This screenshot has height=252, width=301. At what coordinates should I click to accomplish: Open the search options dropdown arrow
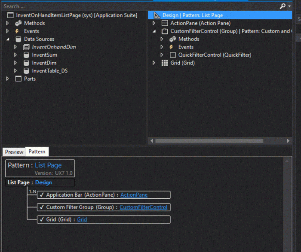tap(289, 6)
